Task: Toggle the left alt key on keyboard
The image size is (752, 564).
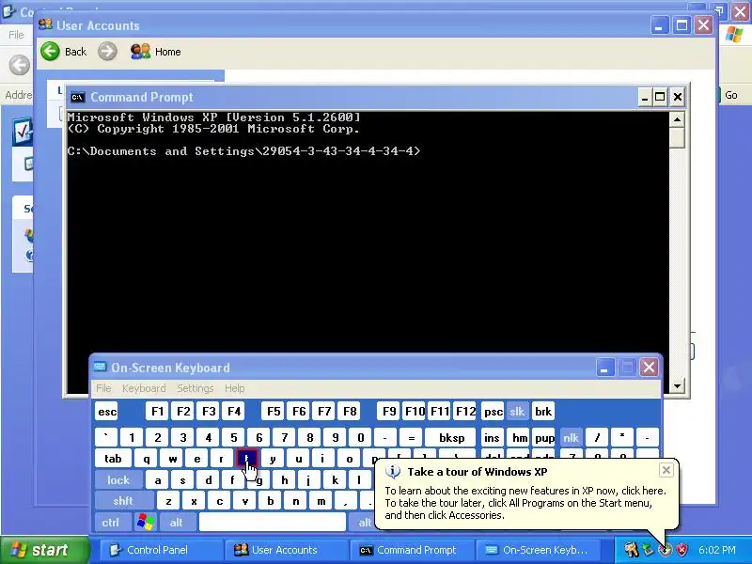Action: 177,522
